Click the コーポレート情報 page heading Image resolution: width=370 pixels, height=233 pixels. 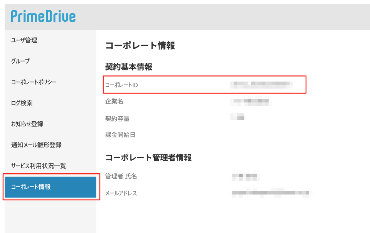click(x=140, y=45)
